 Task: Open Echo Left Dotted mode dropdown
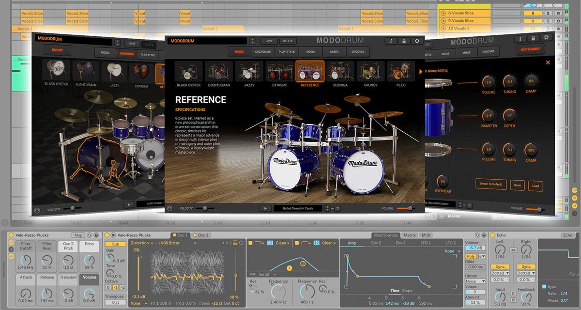point(500,273)
